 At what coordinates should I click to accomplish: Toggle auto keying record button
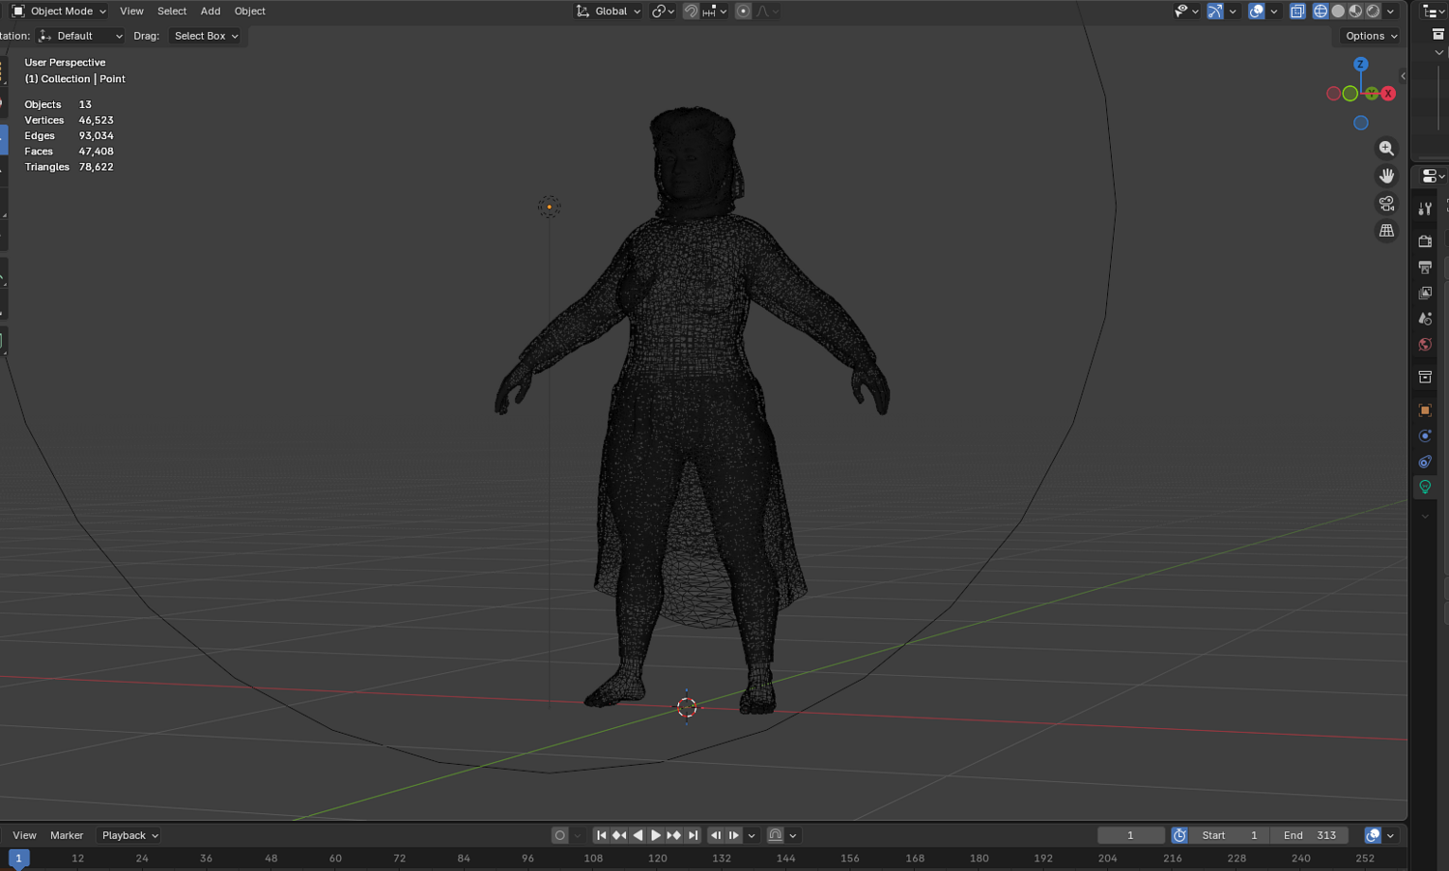(559, 835)
